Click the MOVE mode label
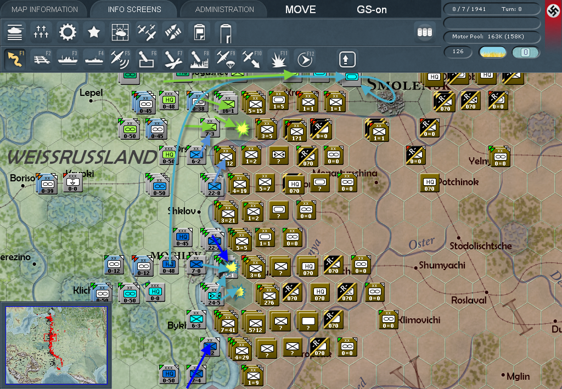The height and width of the screenshot is (389, 562). (300, 10)
